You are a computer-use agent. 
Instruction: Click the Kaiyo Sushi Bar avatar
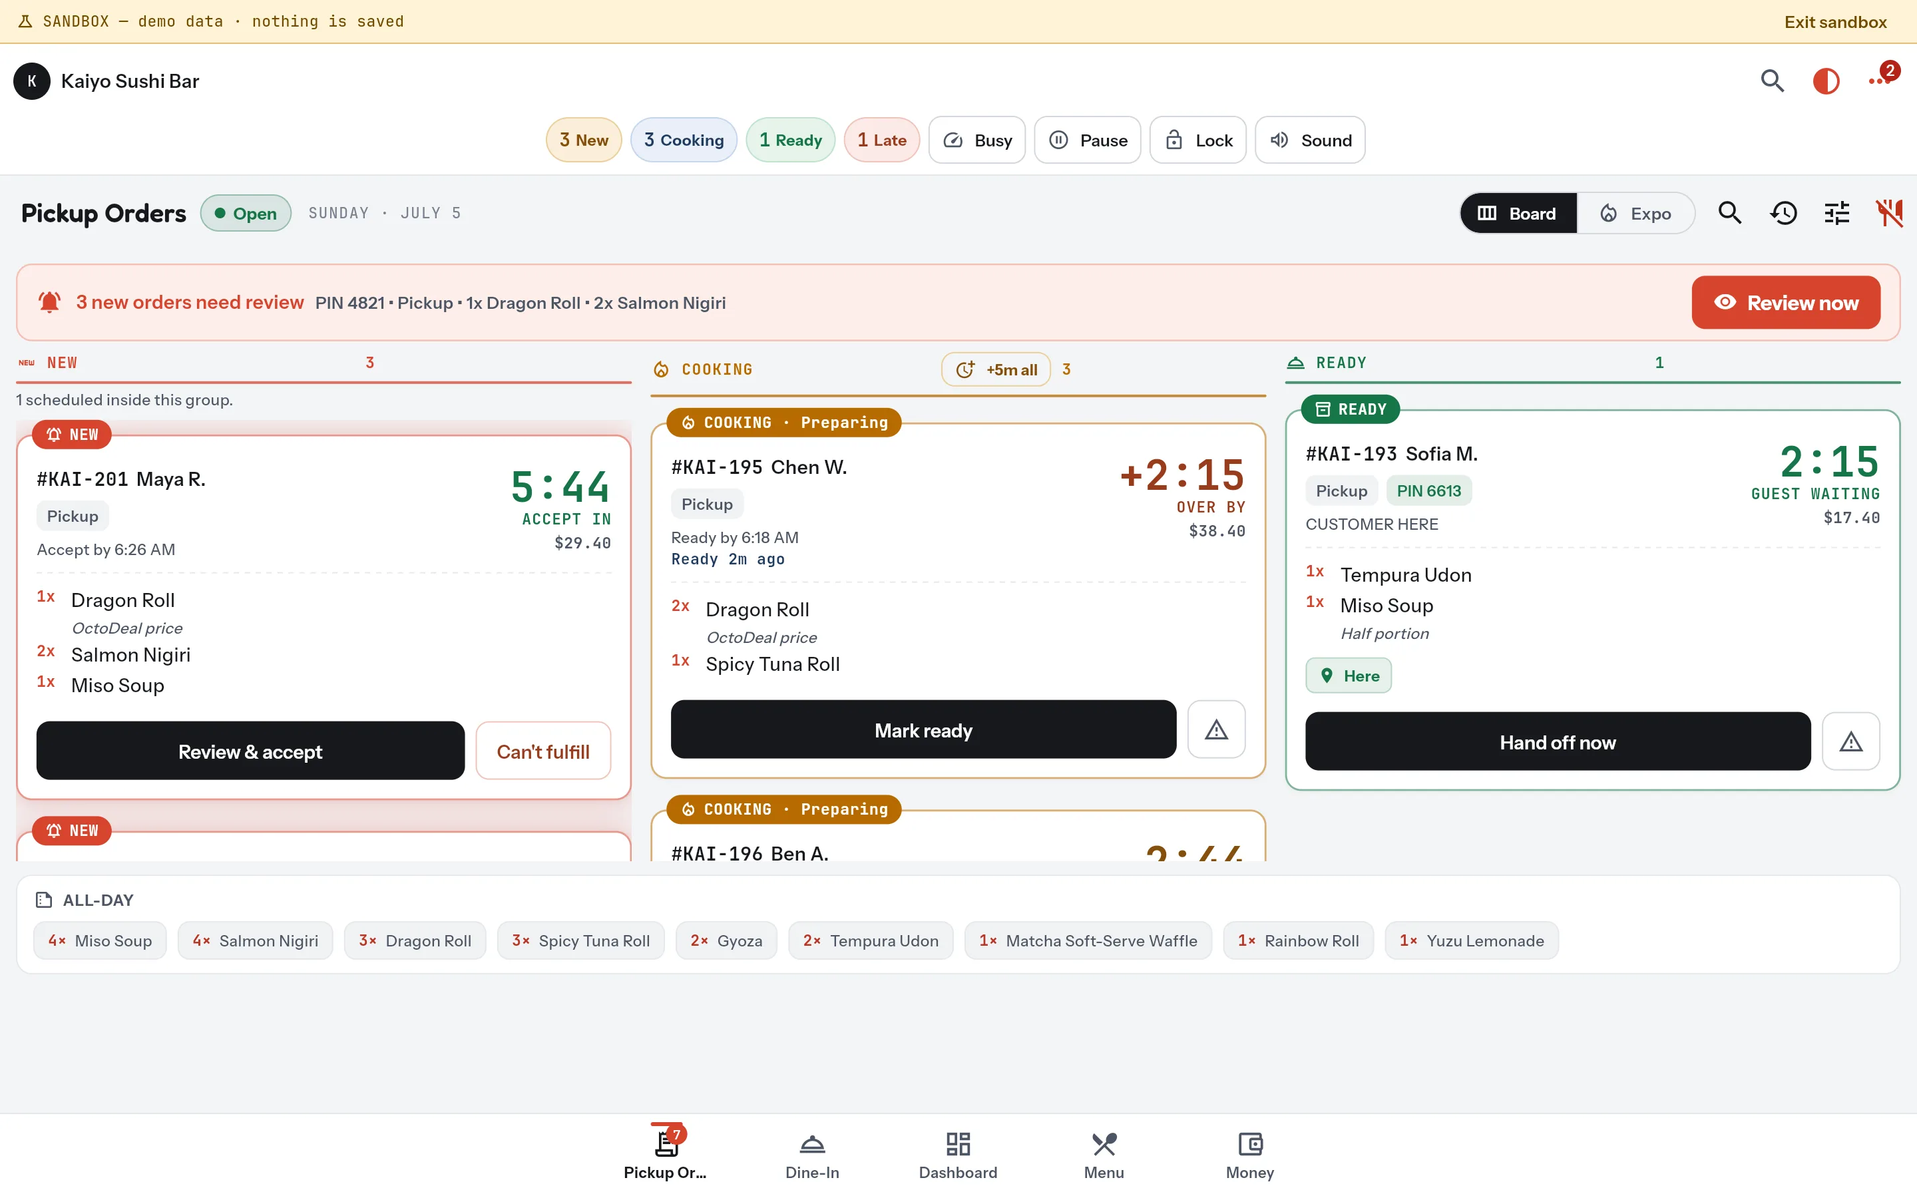tap(32, 81)
